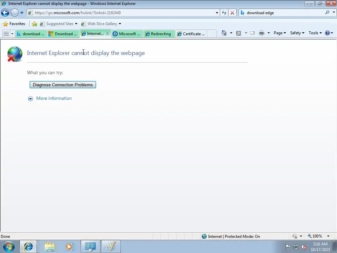
Task: Click the Control Panel taskbar icon
Action: point(90,246)
